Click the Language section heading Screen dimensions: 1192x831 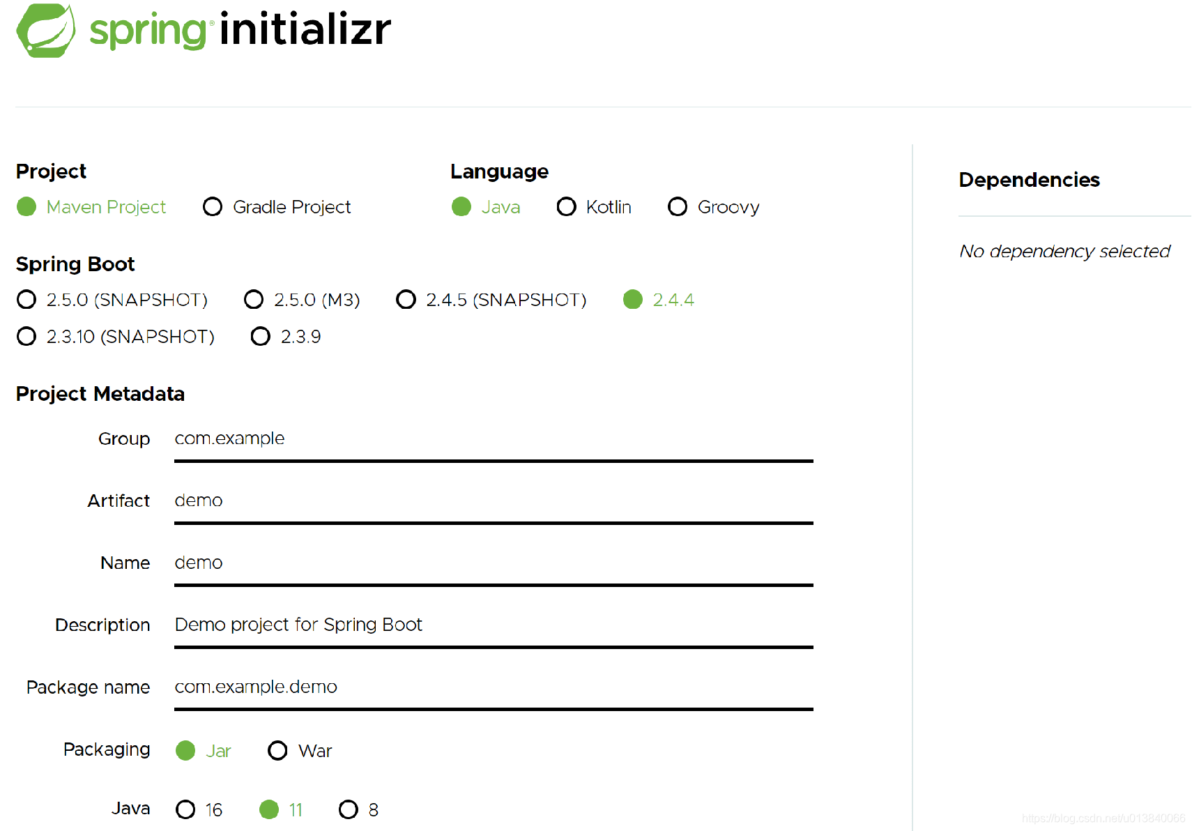(x=499, y=171)
